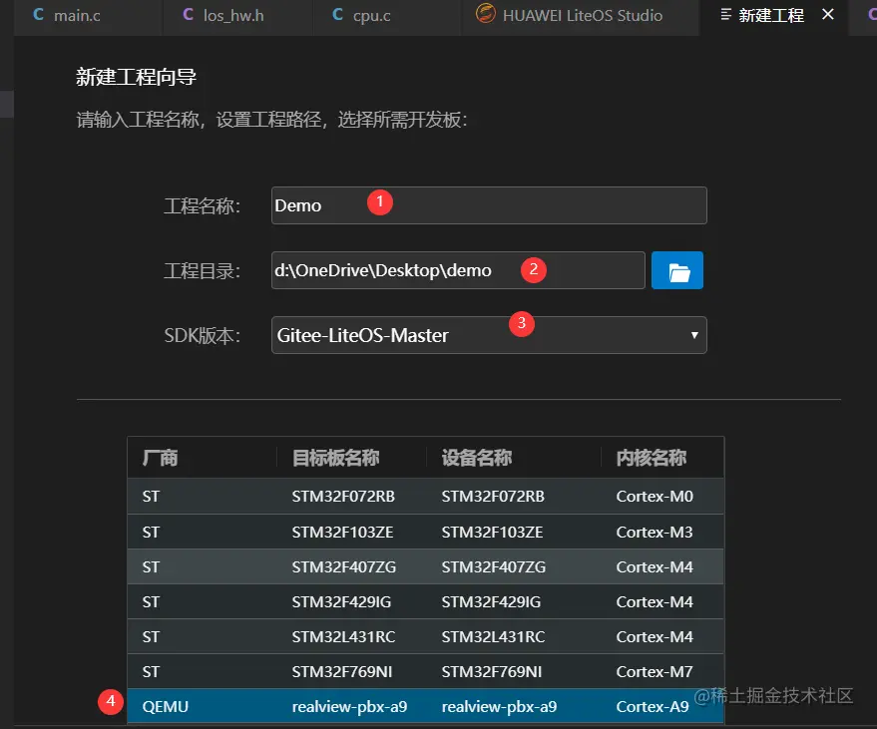This screenshot has height=729, width=877.
Task: Open the SDK版本 dropdown arrow
Action: pyautogui.click(x=694, y=335)
